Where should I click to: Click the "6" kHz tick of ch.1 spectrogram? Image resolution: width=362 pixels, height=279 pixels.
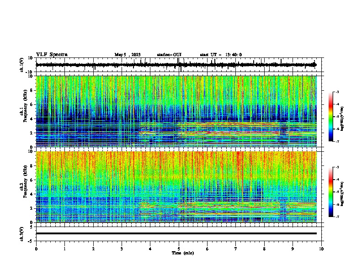(x=32, y=104)
